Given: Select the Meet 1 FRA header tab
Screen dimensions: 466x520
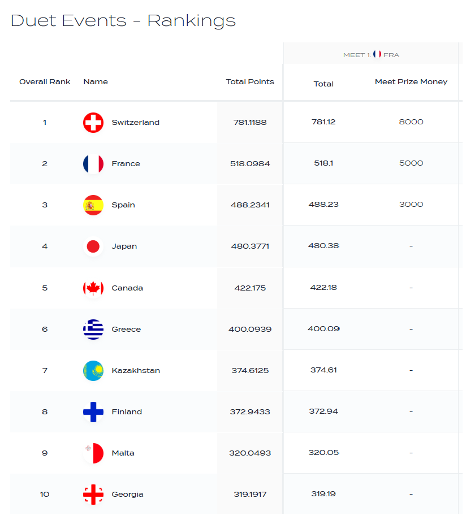Looking at the screenshot, I should (x=371, y=55).
